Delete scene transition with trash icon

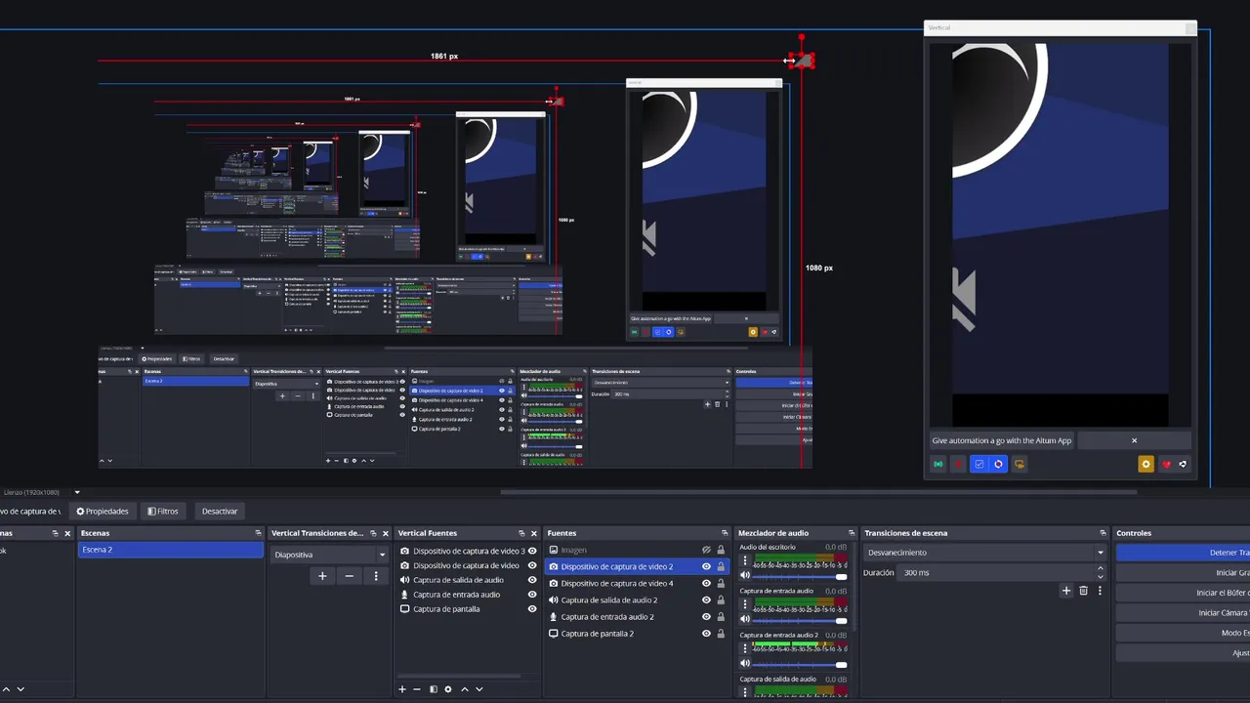click(x=1083, y=591)
